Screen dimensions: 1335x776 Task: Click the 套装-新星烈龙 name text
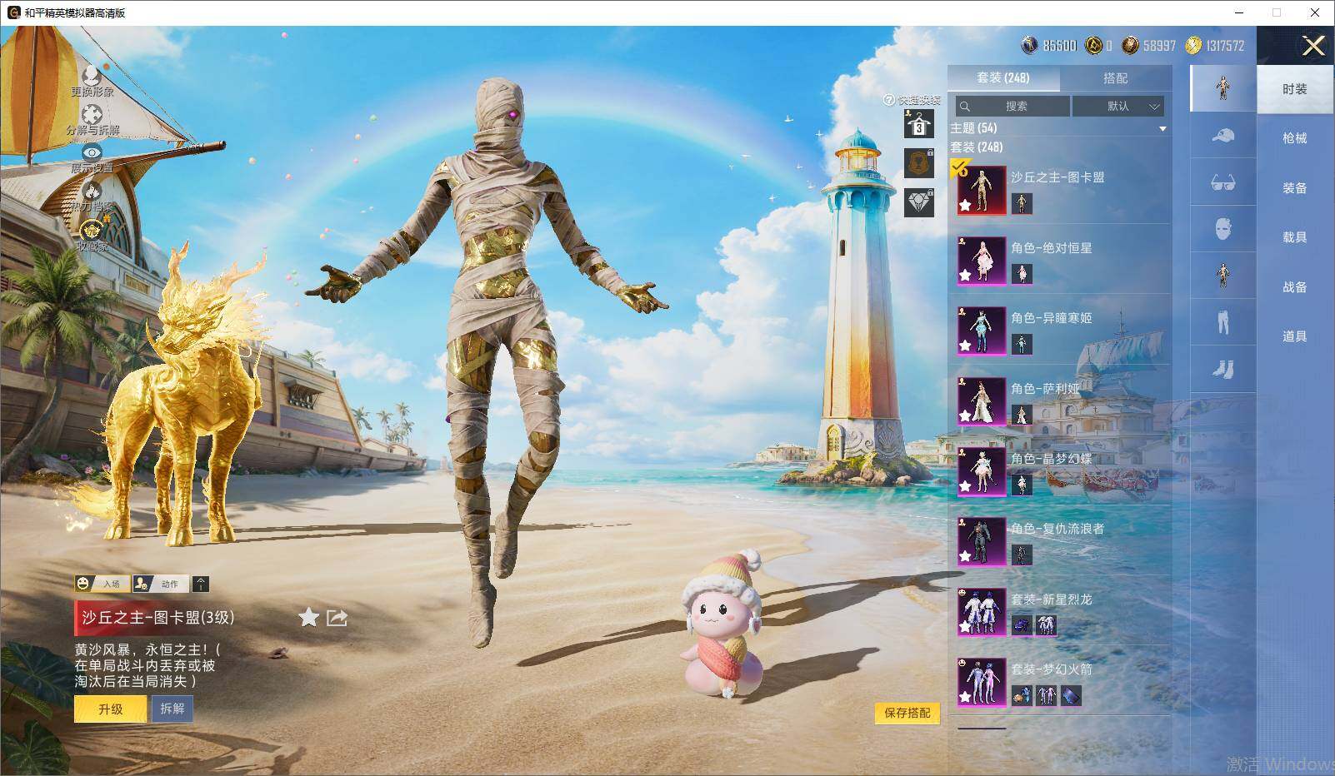(x=1052, y=599)
